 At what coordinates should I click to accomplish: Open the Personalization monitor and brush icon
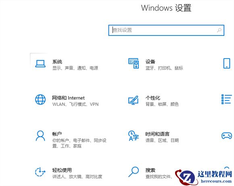133,100
